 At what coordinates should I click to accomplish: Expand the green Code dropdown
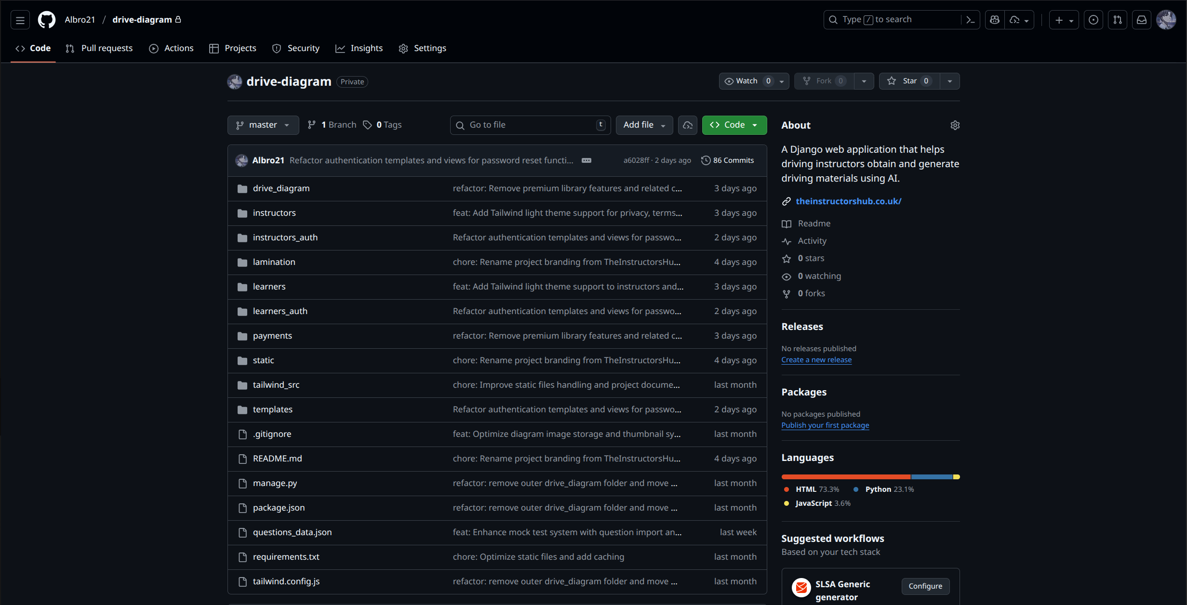[x=734, y=125]
